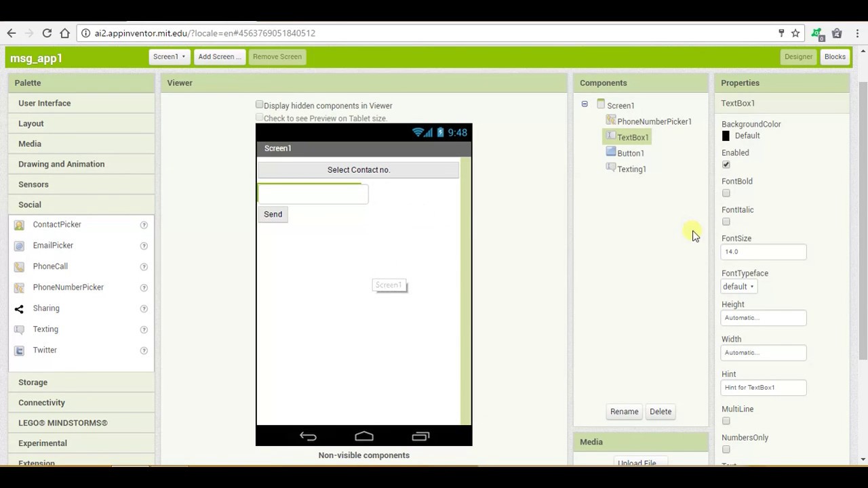
Task: Click the Delete component button
Action: pos(660,411)
